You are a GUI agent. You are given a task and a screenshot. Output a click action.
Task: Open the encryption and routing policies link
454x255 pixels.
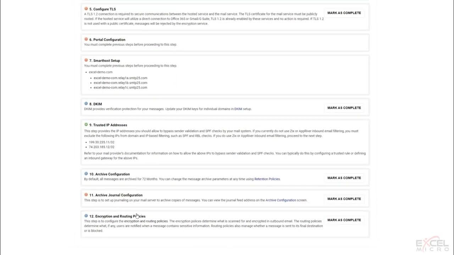[146, 221]
